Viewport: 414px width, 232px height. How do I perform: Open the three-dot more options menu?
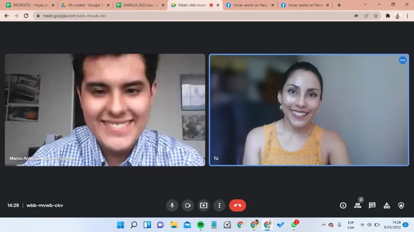click(219, 205)
